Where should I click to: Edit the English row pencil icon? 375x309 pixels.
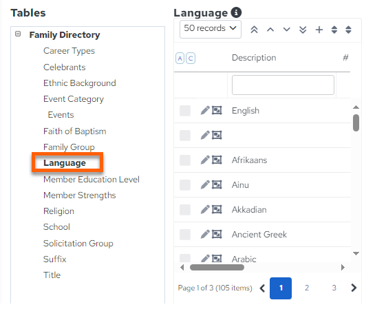(x=205, y=111)
